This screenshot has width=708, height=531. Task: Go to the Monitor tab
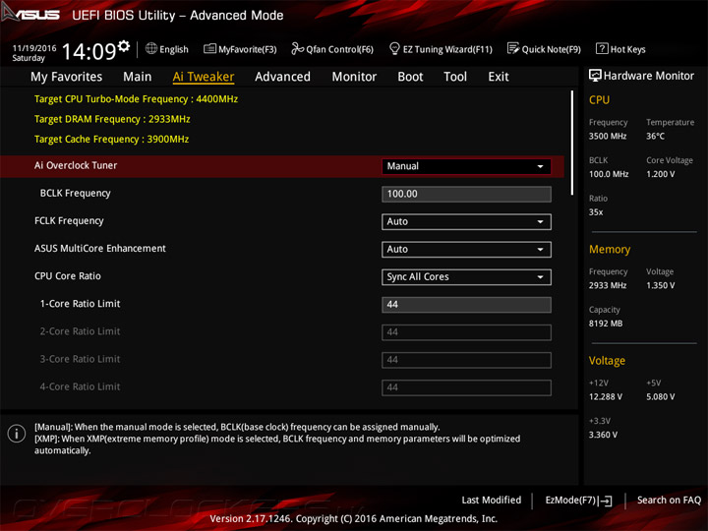(x=354, y=77)
